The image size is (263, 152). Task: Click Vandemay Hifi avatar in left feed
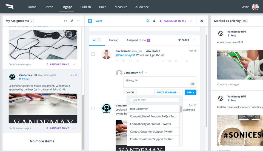pos(12,77)
